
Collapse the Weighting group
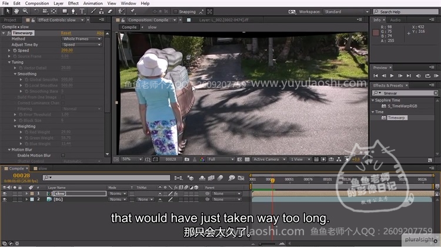click(x=15, y=127)
